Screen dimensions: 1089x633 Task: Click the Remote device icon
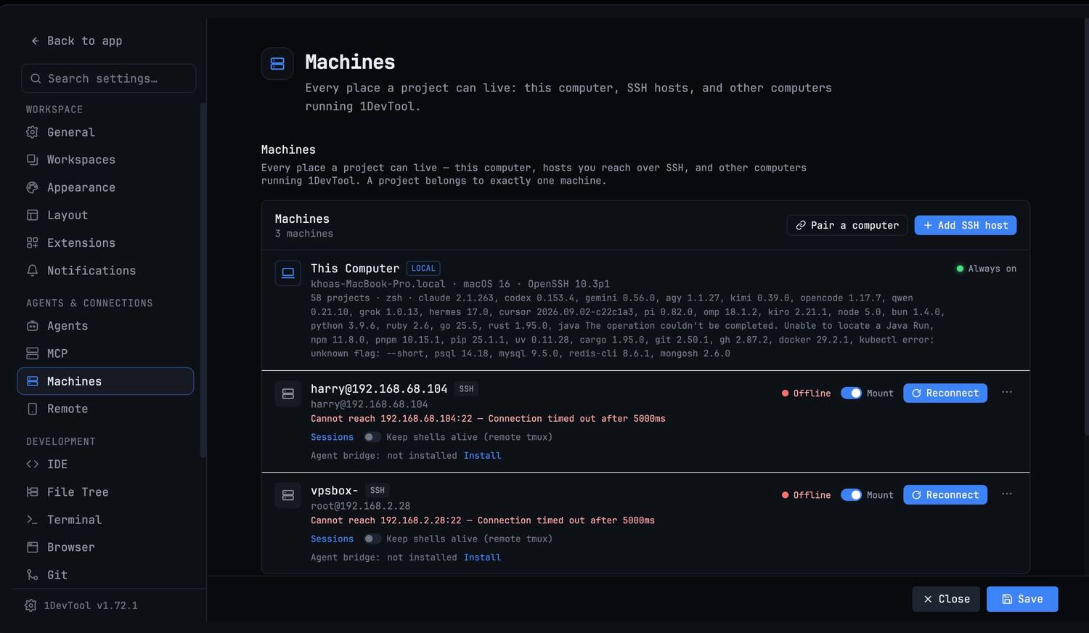[32, 409]
